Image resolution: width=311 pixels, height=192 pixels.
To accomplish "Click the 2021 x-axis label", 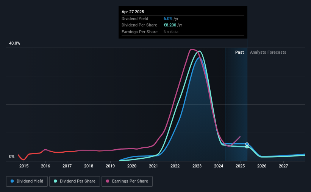I will (x=153, y=166).
